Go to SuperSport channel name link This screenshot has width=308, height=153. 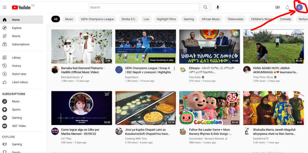pyautogui.click(x=132, y=77)
